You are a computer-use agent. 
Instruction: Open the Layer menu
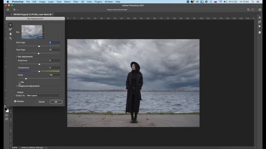51,2
